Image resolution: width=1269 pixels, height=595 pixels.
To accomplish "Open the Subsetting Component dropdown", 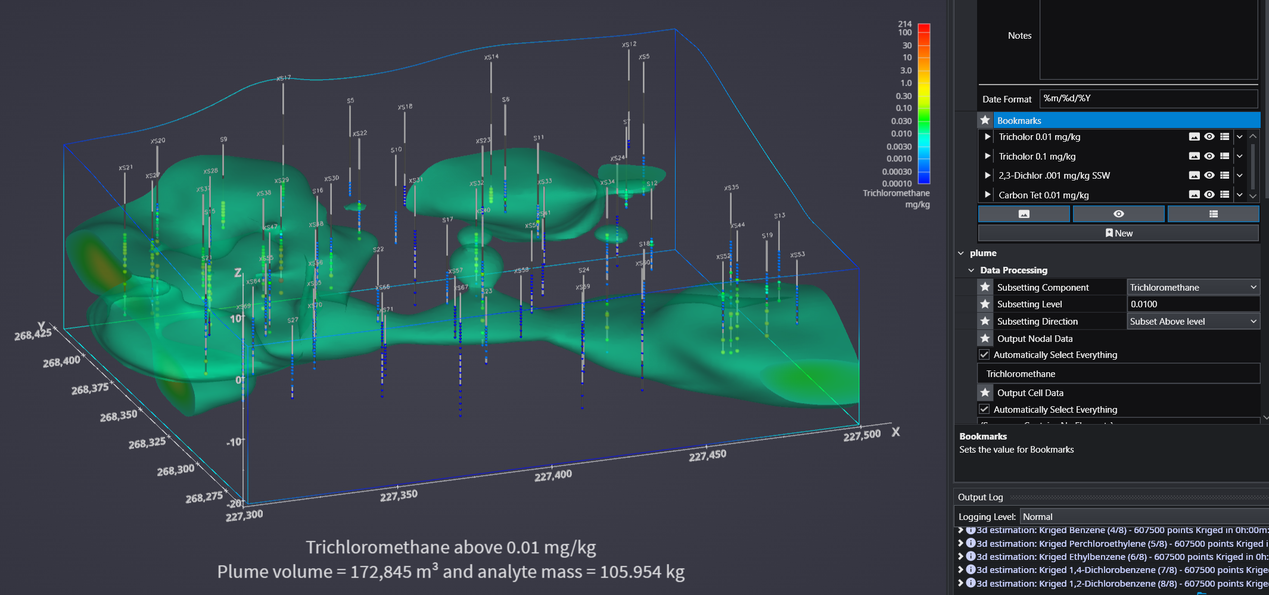I will coord(1193,288).
